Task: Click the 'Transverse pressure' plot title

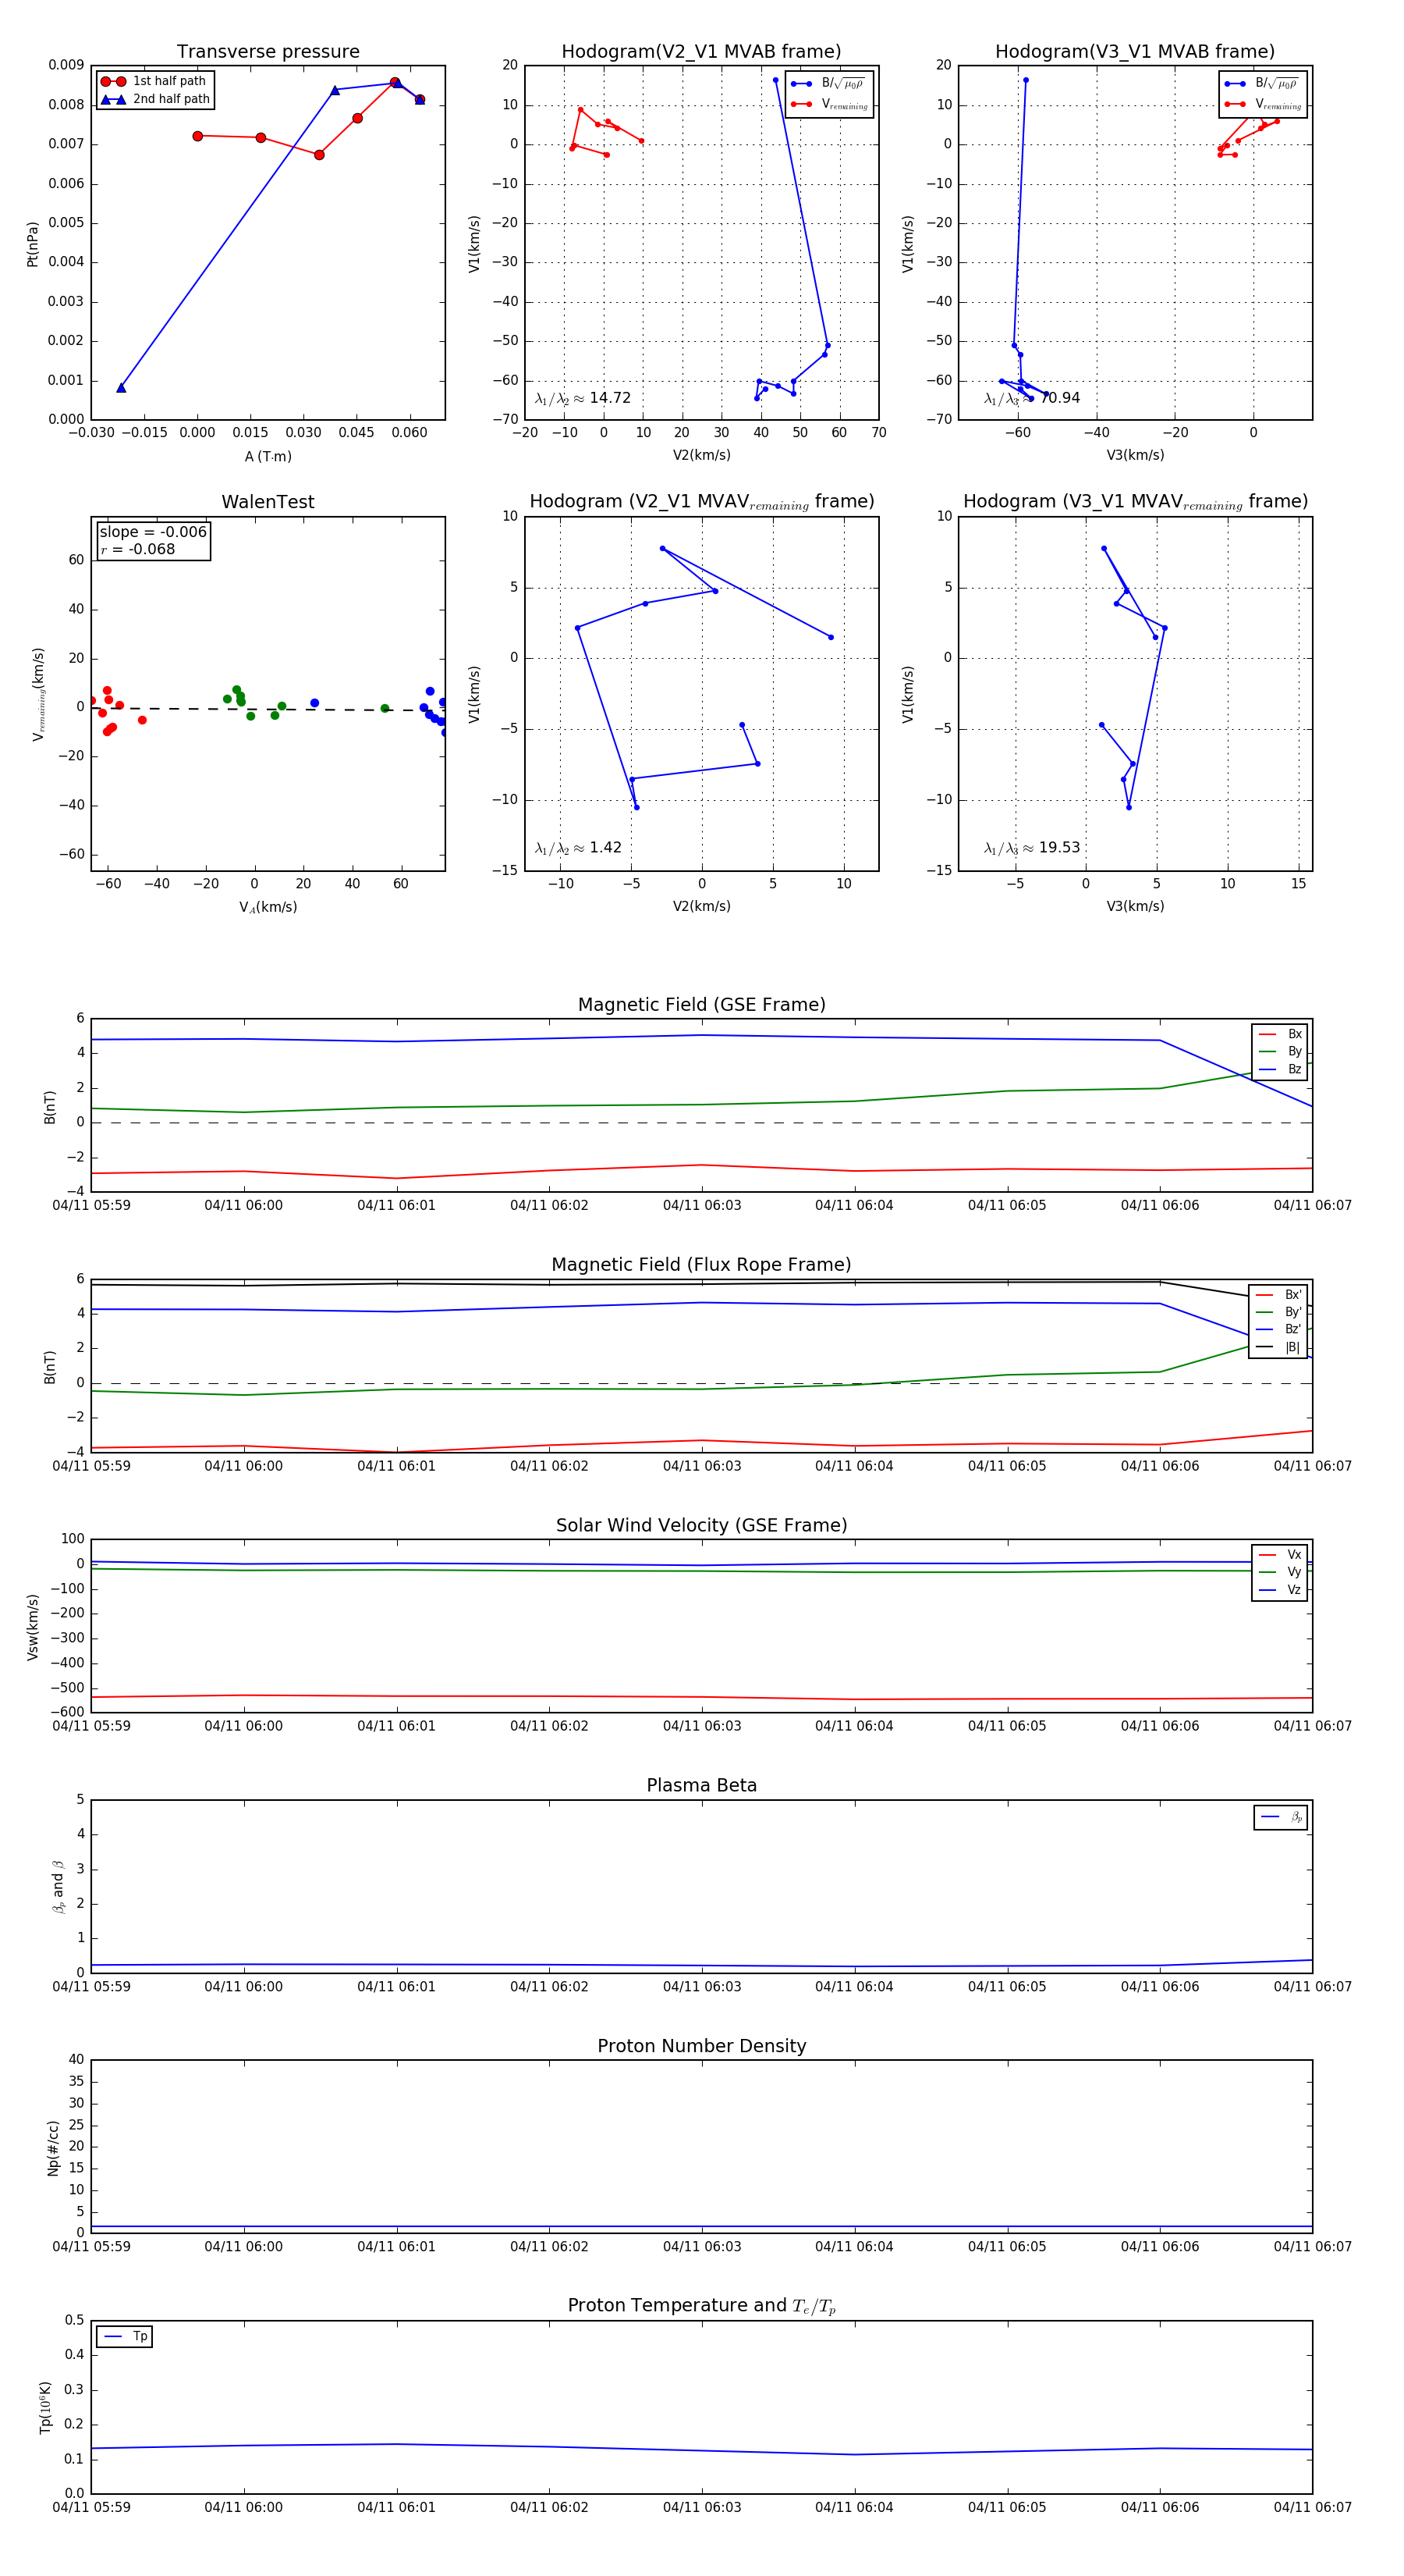Action: tap(268, 52)
